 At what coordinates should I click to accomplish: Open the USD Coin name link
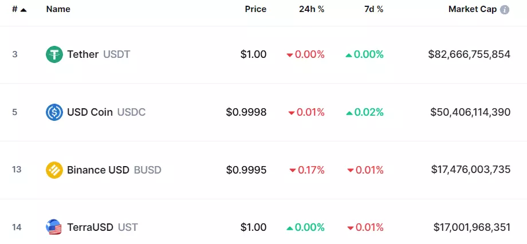pyautogui.click(x=90, y=112)
